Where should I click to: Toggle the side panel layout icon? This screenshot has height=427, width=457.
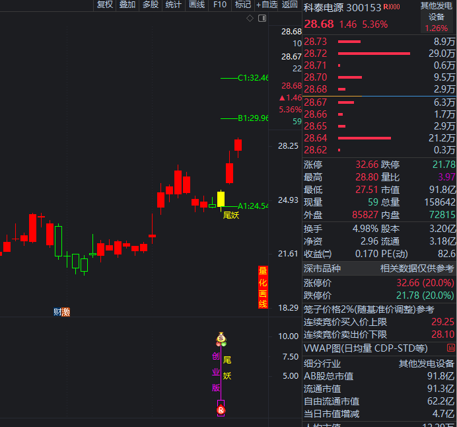[x=262, y=19]
